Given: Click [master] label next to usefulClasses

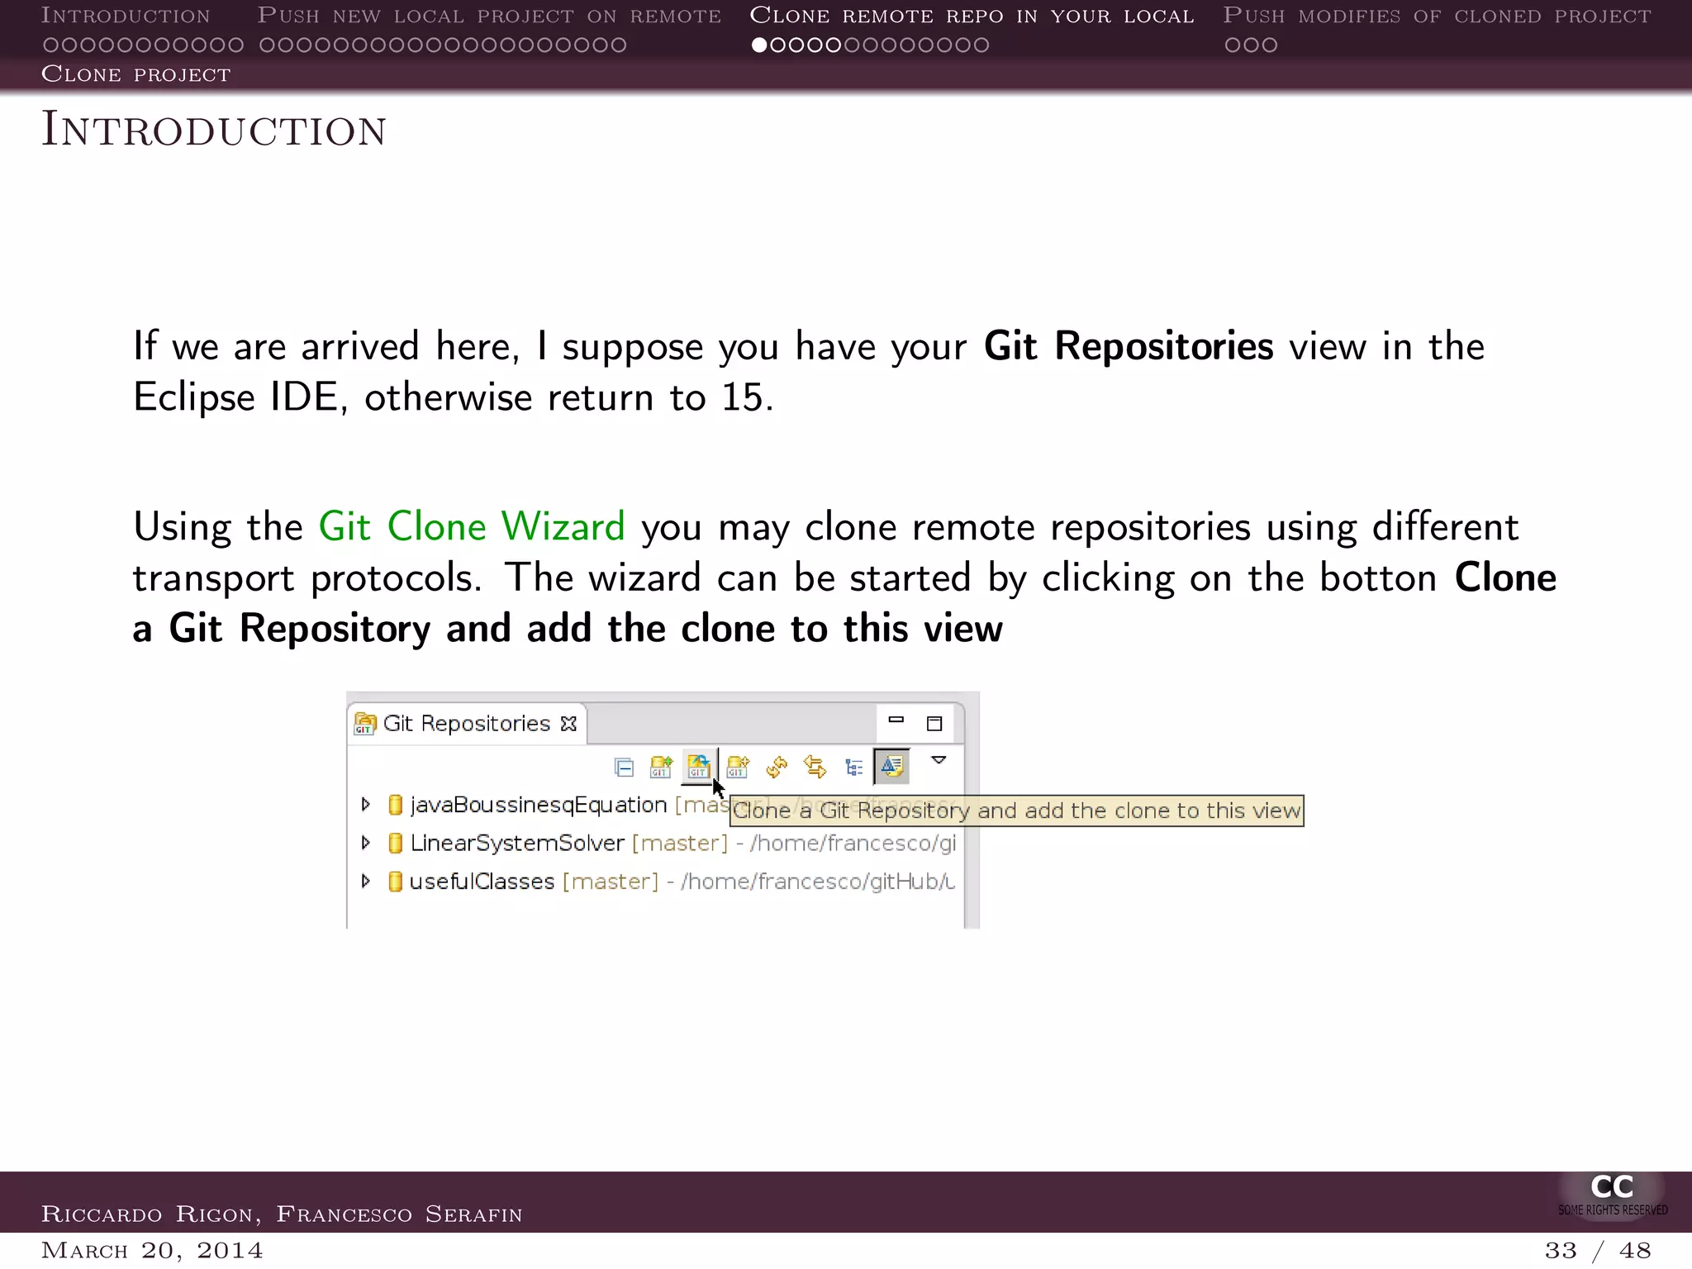Looking at the screenshot, I should click(x=611, y=882).
